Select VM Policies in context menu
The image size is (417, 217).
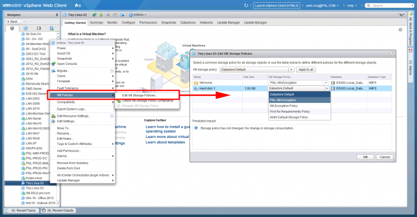[x=81, y=95]
